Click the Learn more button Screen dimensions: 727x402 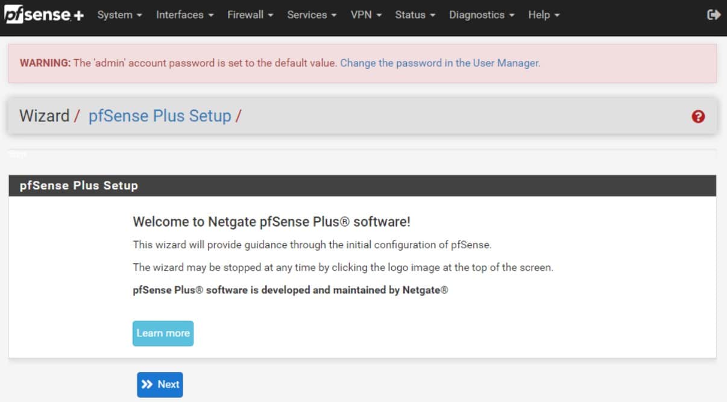pos(163,333)
